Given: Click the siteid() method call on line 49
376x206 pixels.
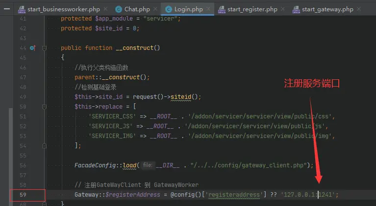Looking at the screenshot, I should [185, 97].
